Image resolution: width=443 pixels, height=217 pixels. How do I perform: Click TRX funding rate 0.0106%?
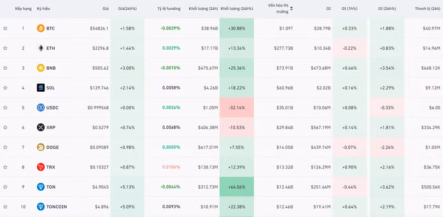coord(171,167)
